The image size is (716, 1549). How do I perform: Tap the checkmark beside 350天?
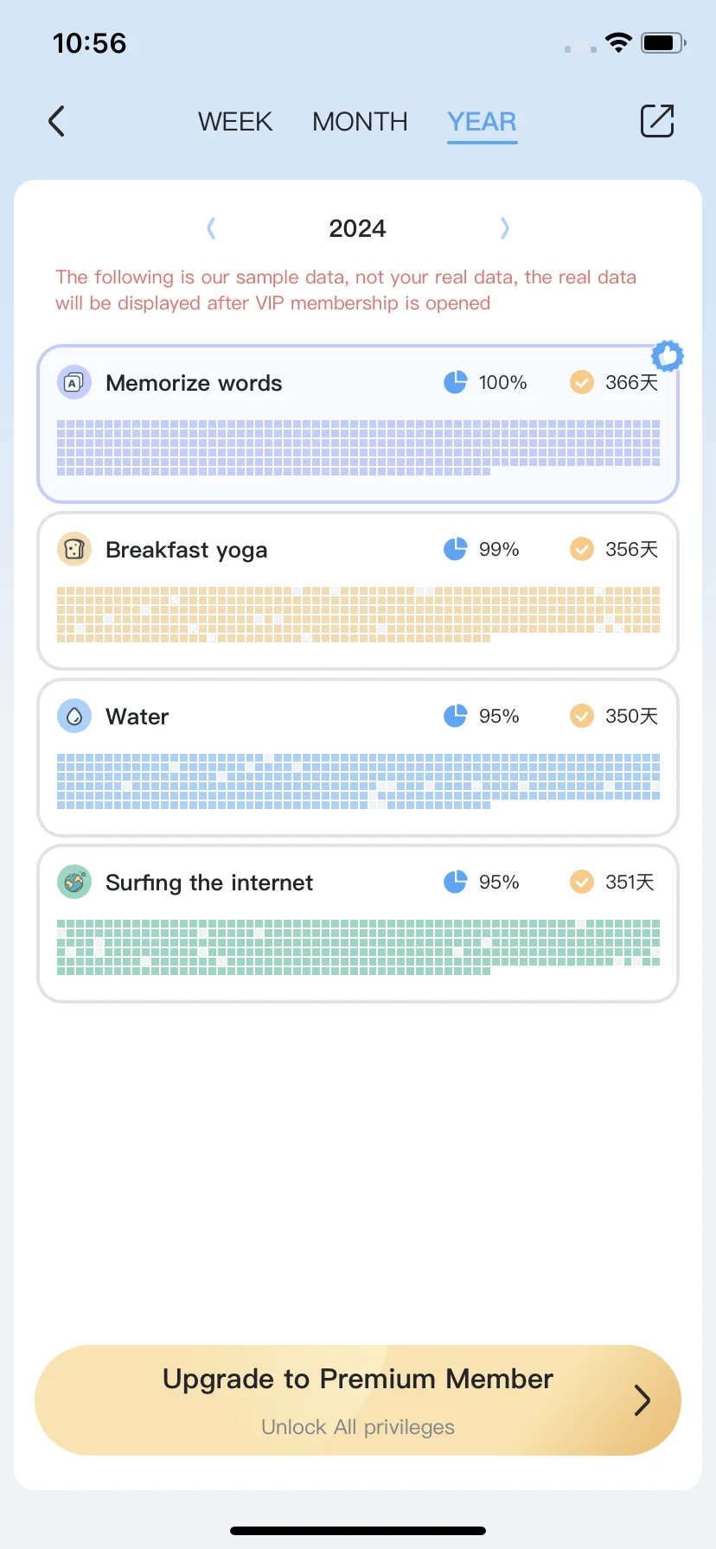click(x=582, y=716)
